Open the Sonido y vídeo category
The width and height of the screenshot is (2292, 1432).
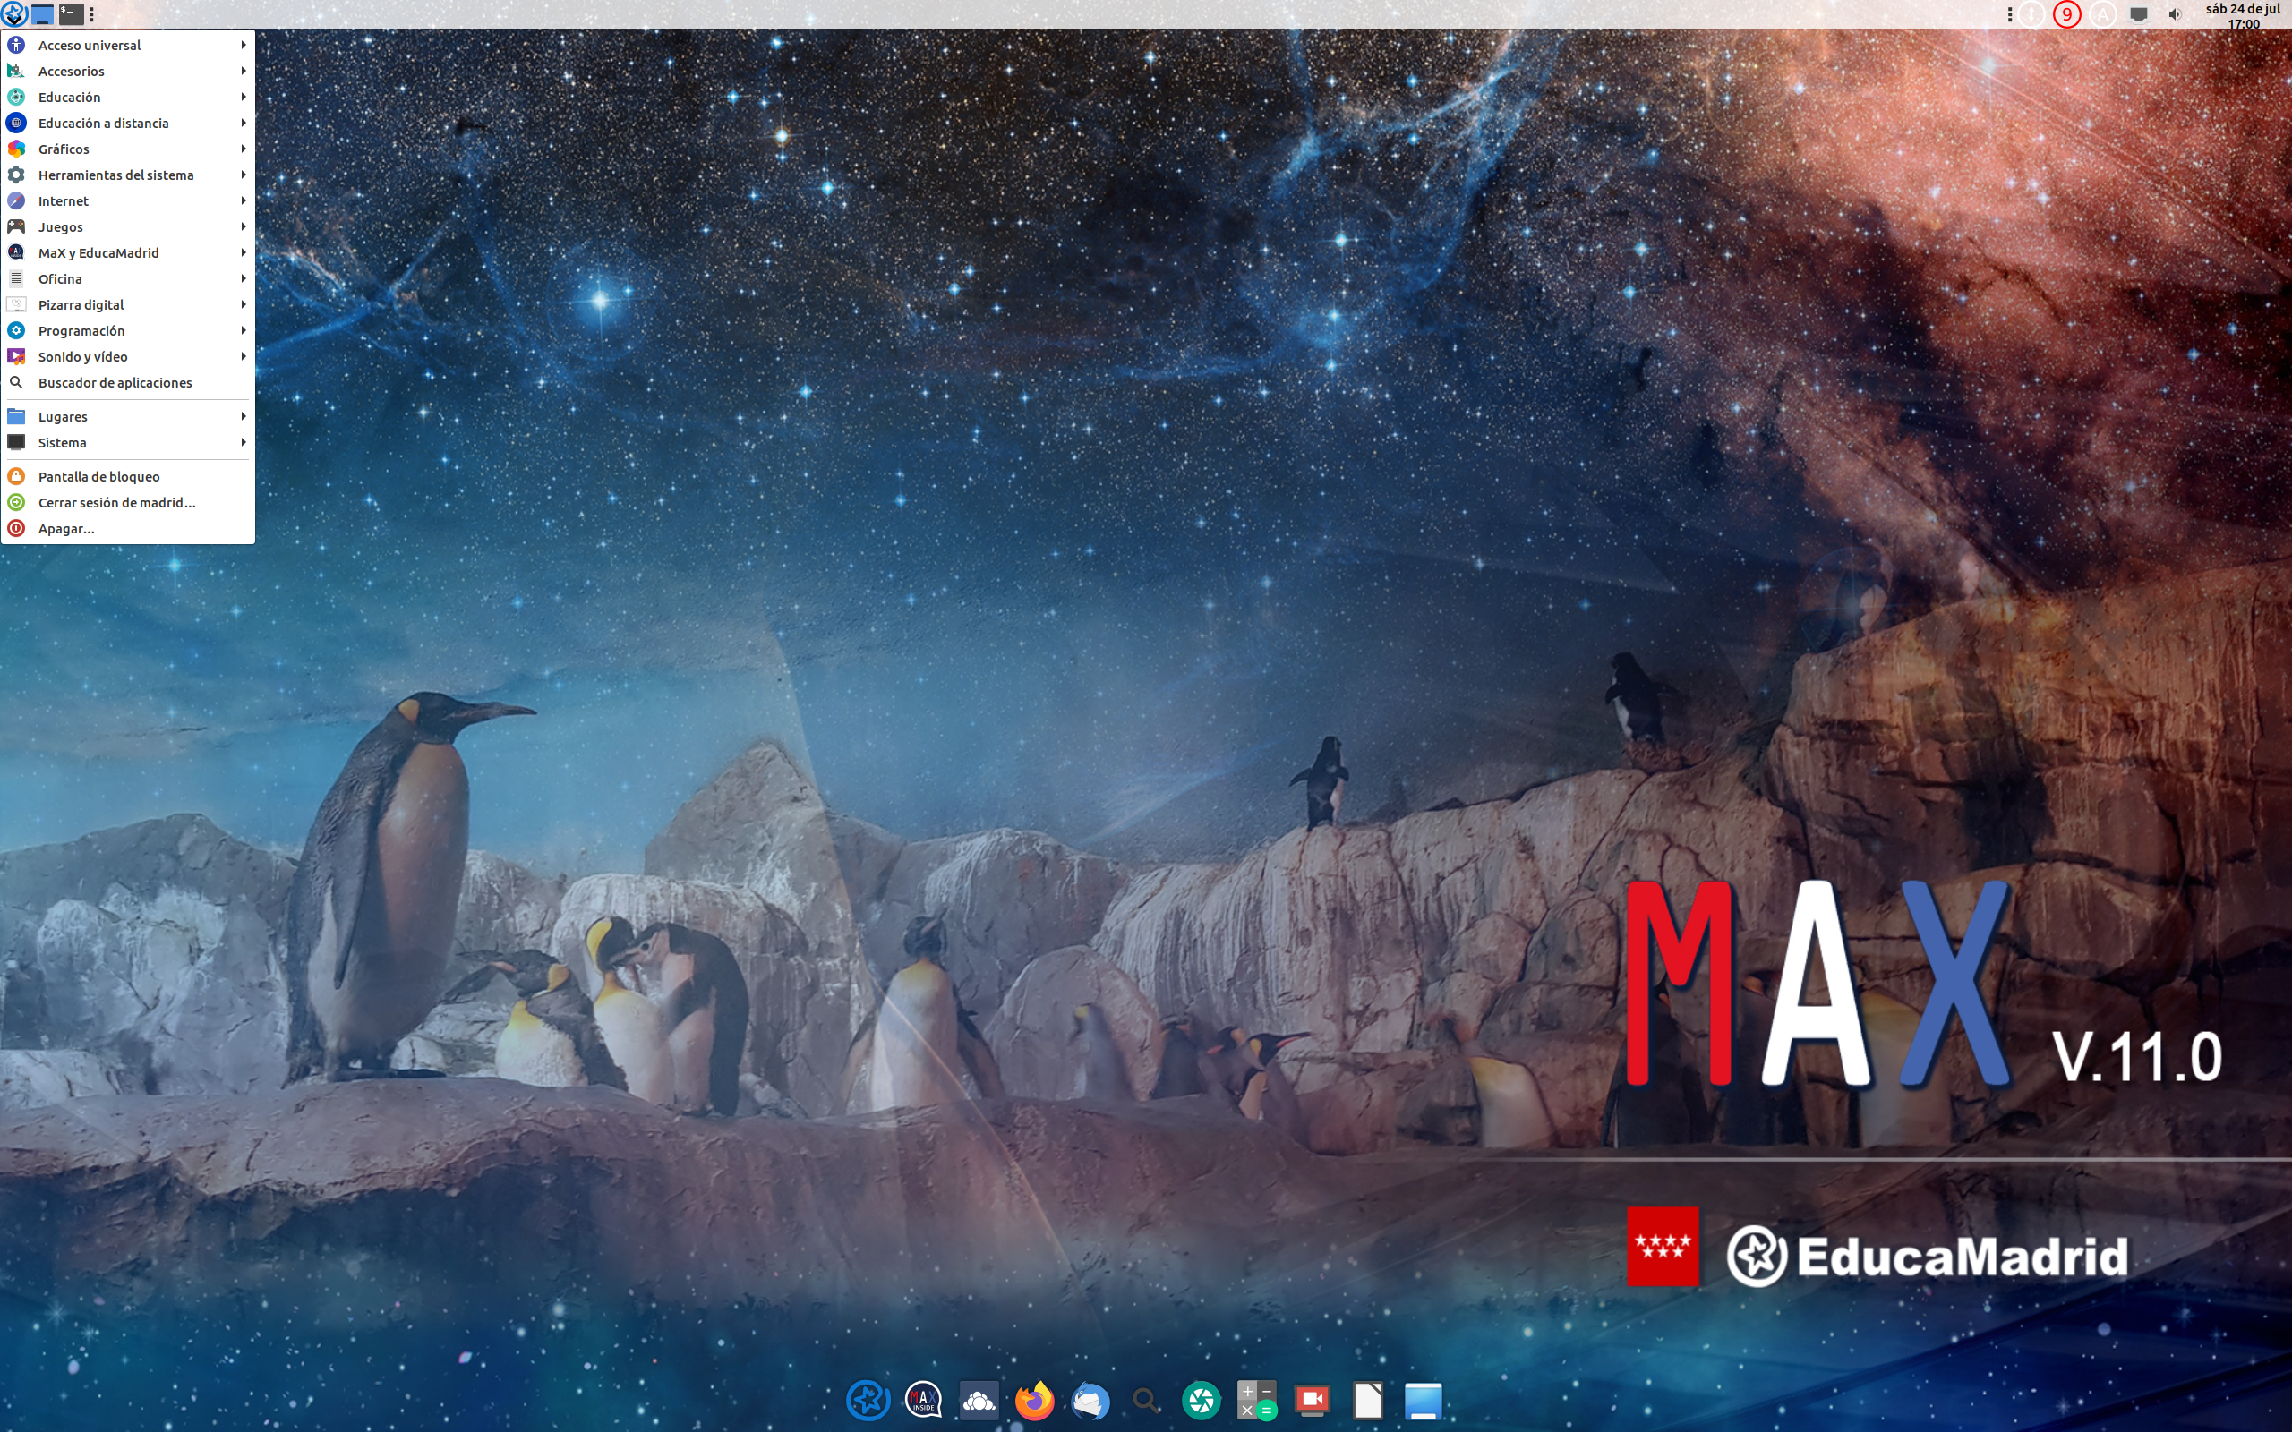pos(127,357)
